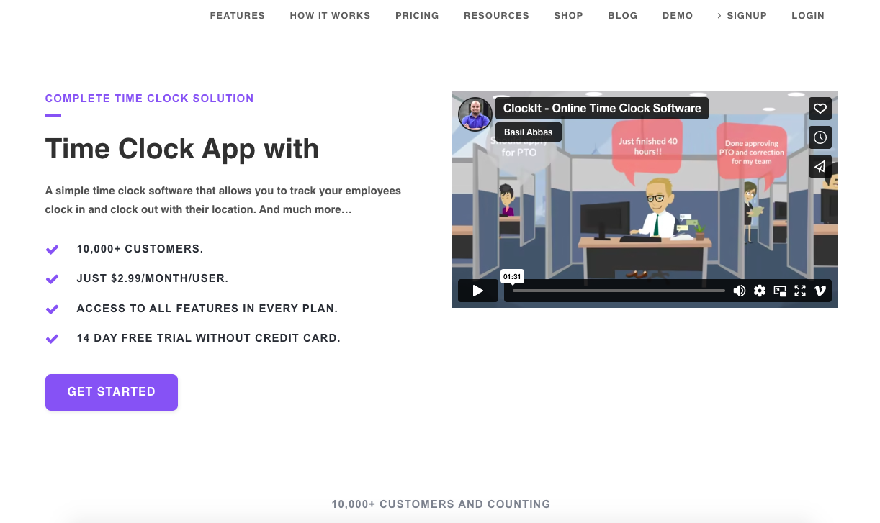This screenshot has width=880, height=523.
Task: Click checkmark beside Just $2.99/month/user
Action: click(52, 279)
